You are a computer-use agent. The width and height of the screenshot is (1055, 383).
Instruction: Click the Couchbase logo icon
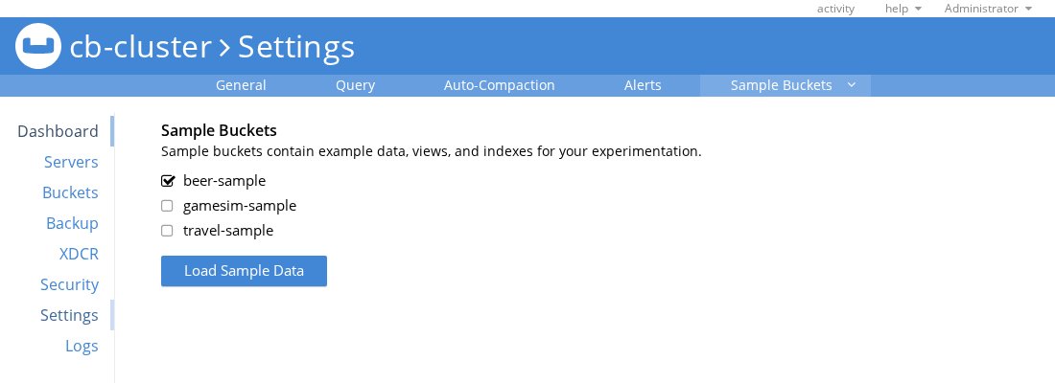click(38, 46)
